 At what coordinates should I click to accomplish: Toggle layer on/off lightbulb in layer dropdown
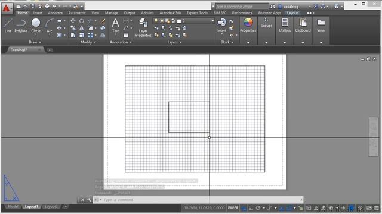[x=156, y=21]
